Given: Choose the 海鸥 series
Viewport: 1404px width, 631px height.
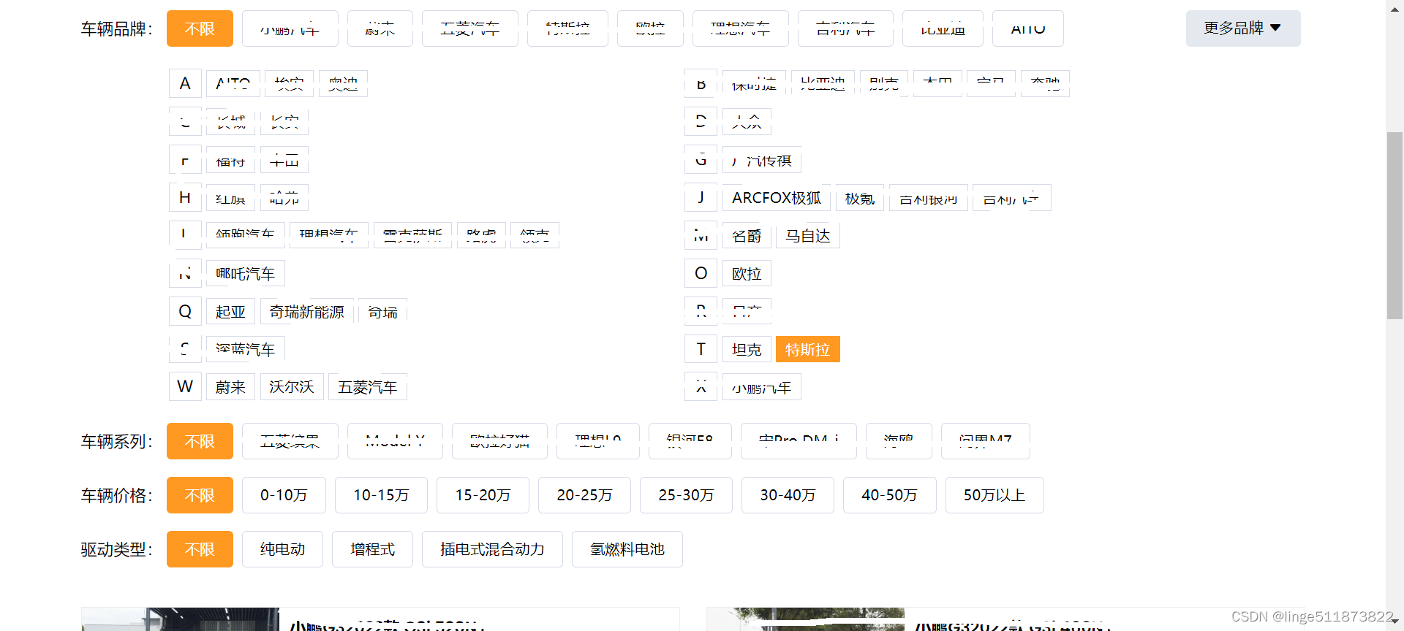Looking at the screenshot, I should tap(899, 441).
